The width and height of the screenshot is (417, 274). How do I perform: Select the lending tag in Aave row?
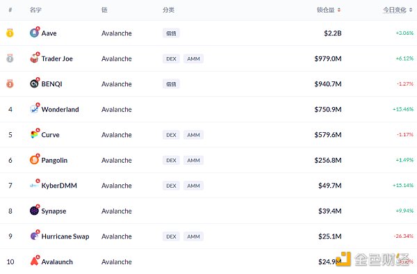[x=171, y=33]
